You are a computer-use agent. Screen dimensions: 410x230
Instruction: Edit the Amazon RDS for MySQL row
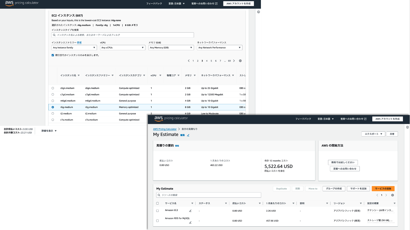190,222
